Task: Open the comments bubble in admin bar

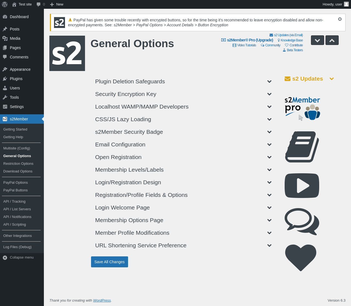Action: pos(41,4)
